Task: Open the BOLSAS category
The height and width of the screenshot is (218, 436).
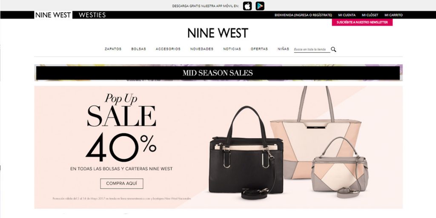Action: coord(138,49)
